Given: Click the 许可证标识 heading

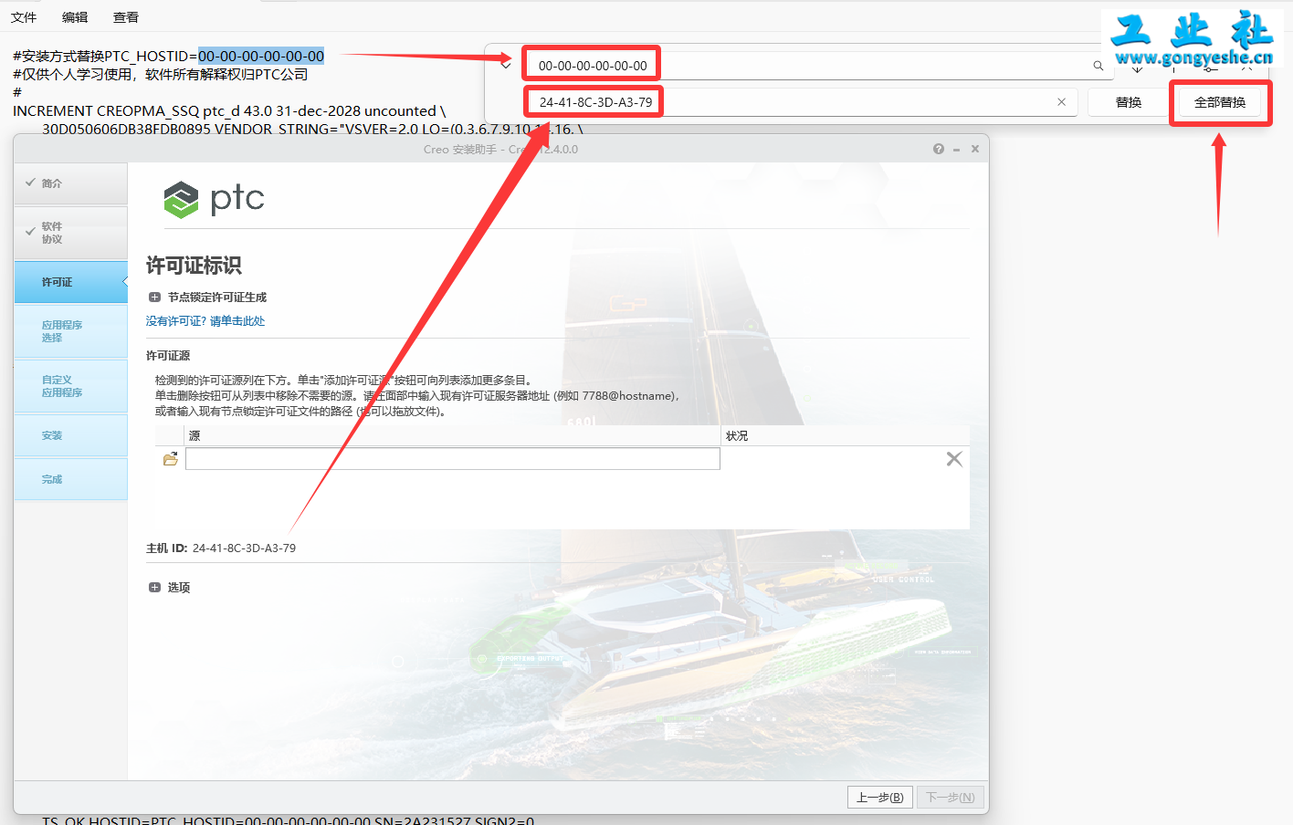Looking at the screenshot, I should pos(194,266).
